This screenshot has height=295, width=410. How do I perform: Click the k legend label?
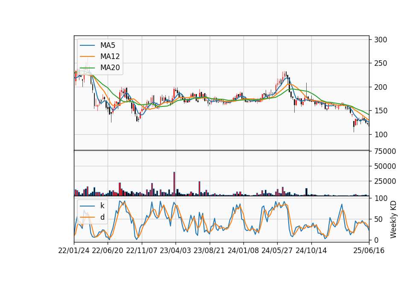coord(102,206)
